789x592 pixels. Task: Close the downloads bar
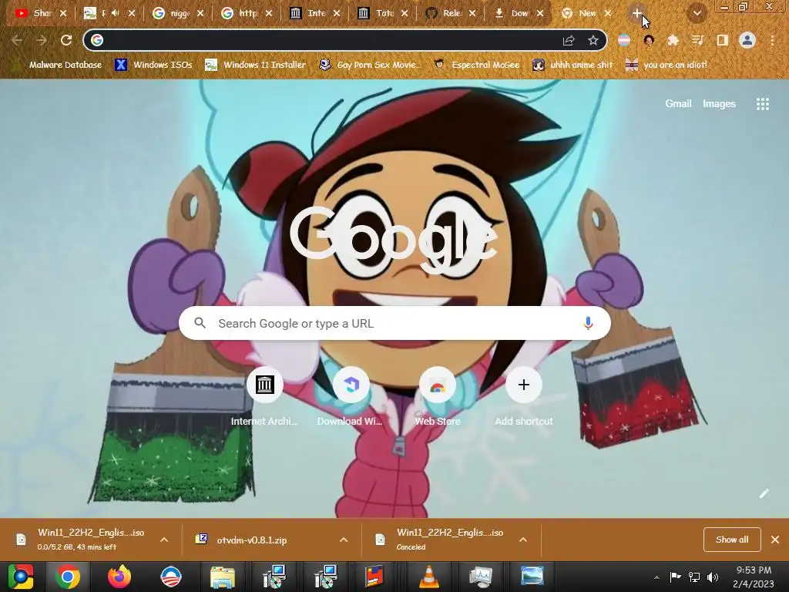pos(775,540)
